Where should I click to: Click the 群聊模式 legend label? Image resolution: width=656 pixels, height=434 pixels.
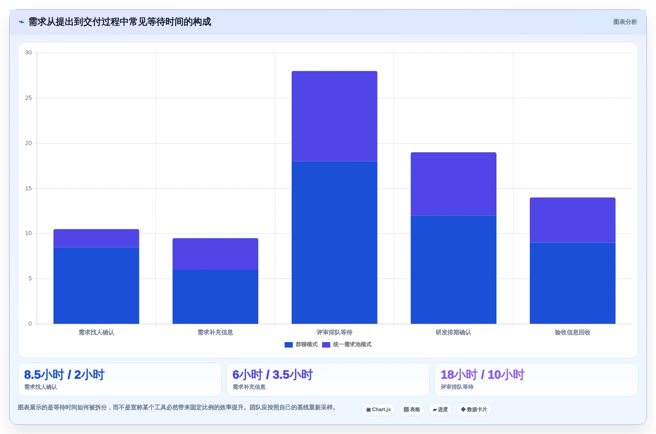(x=306, y=345)
